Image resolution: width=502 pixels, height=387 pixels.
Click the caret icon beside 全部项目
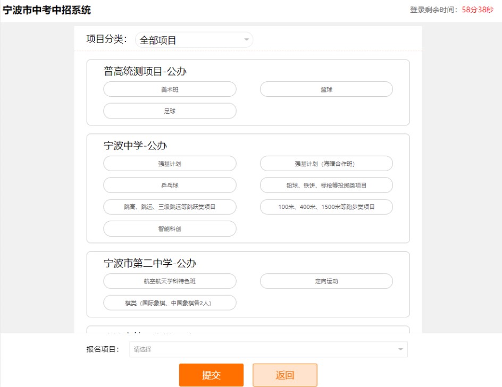point(246,40)
